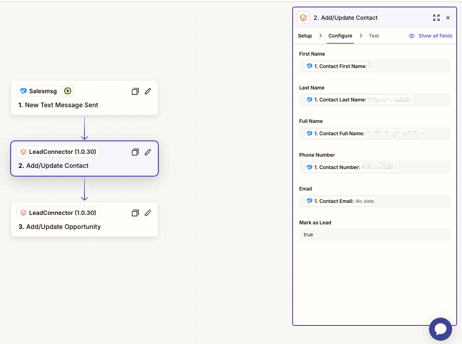
Task: Click the LeadConnector logo in step 3
Action: pyautogui.click(x=23, y=213)
